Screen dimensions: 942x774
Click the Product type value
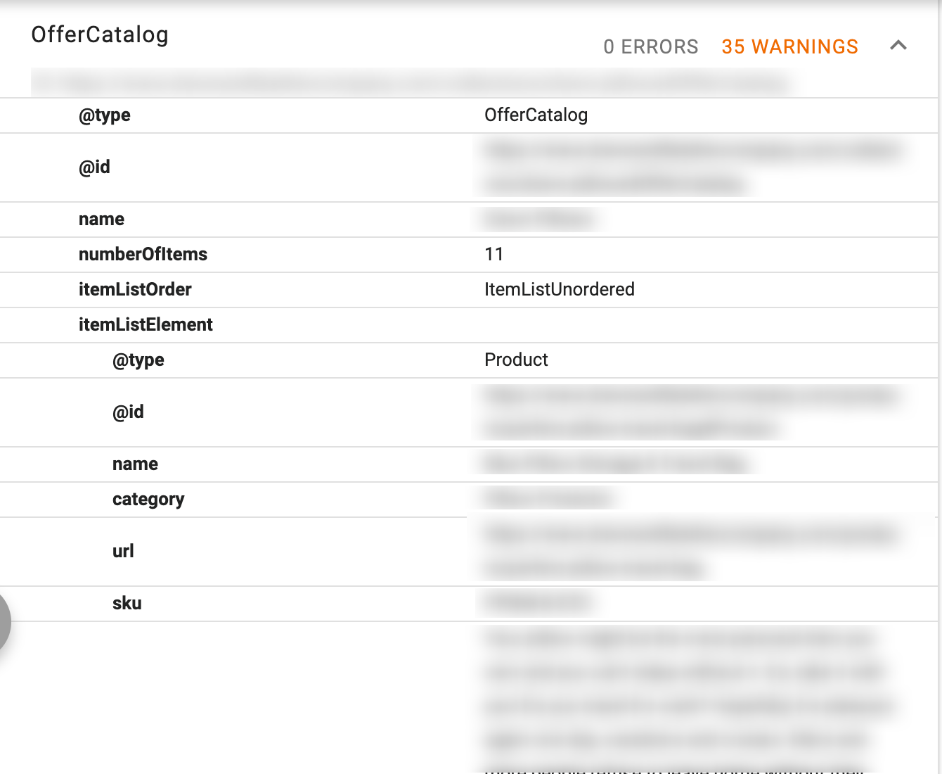pos(516,360)
